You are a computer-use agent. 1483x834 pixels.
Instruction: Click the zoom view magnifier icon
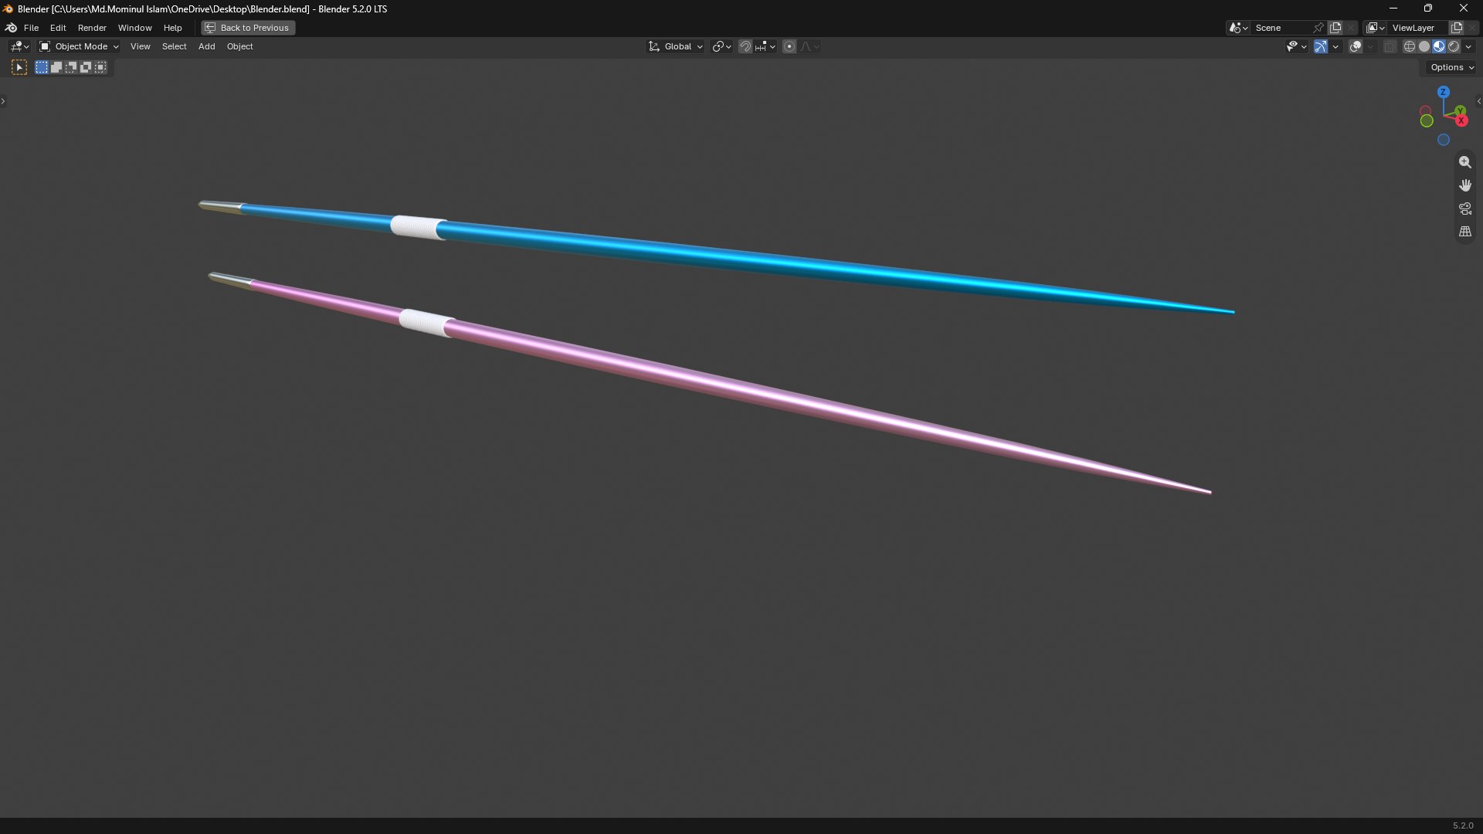1464,162
